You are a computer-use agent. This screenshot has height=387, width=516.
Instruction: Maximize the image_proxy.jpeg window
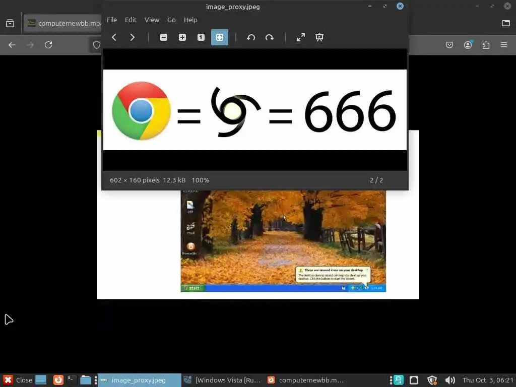click(x=384, y=6)
